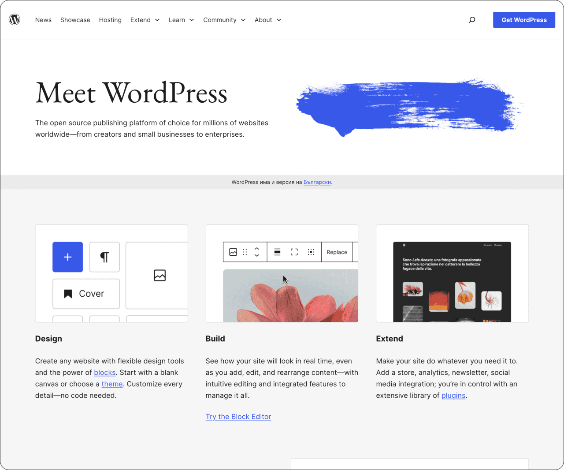
Task: Expand the About menu chevron
Action: [279, 20]
